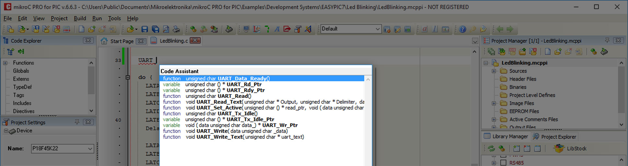This screenshot has height=166, width=628.
Task: Open the Default layout dropdown
Action: coord(378,29)
